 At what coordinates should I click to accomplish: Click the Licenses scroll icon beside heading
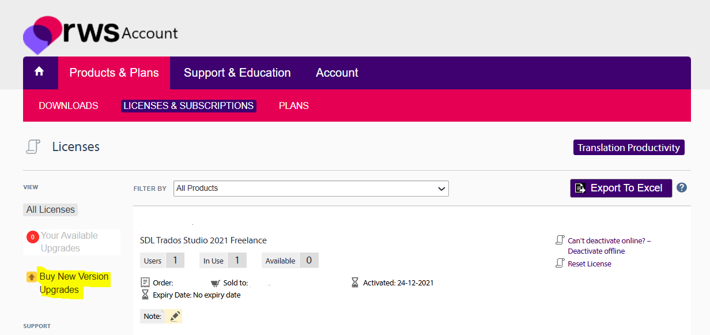pos(33,147)
